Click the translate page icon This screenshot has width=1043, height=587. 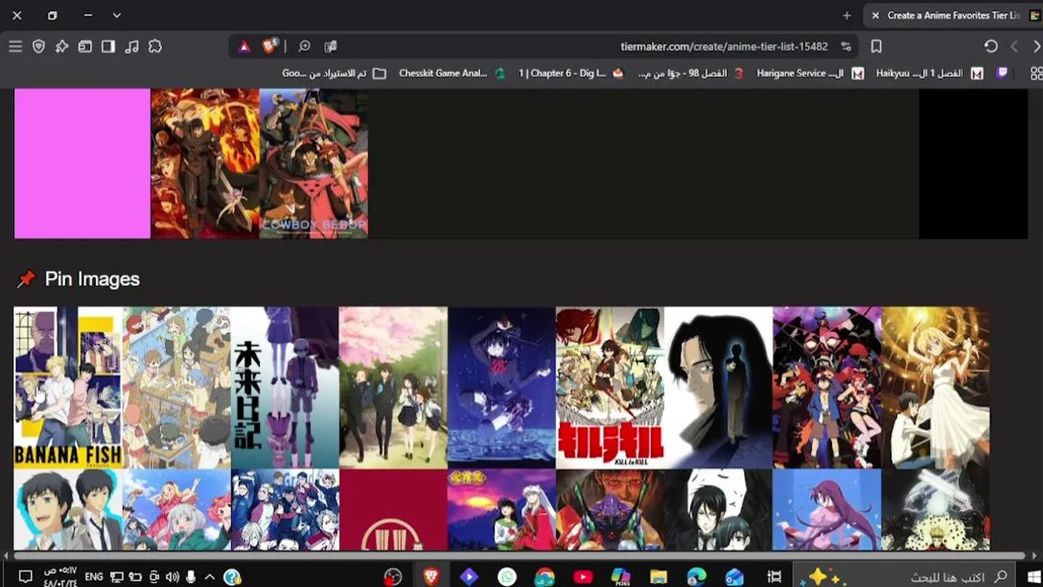click(330, 46)
